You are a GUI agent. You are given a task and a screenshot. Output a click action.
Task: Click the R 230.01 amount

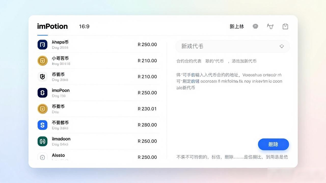147,109
